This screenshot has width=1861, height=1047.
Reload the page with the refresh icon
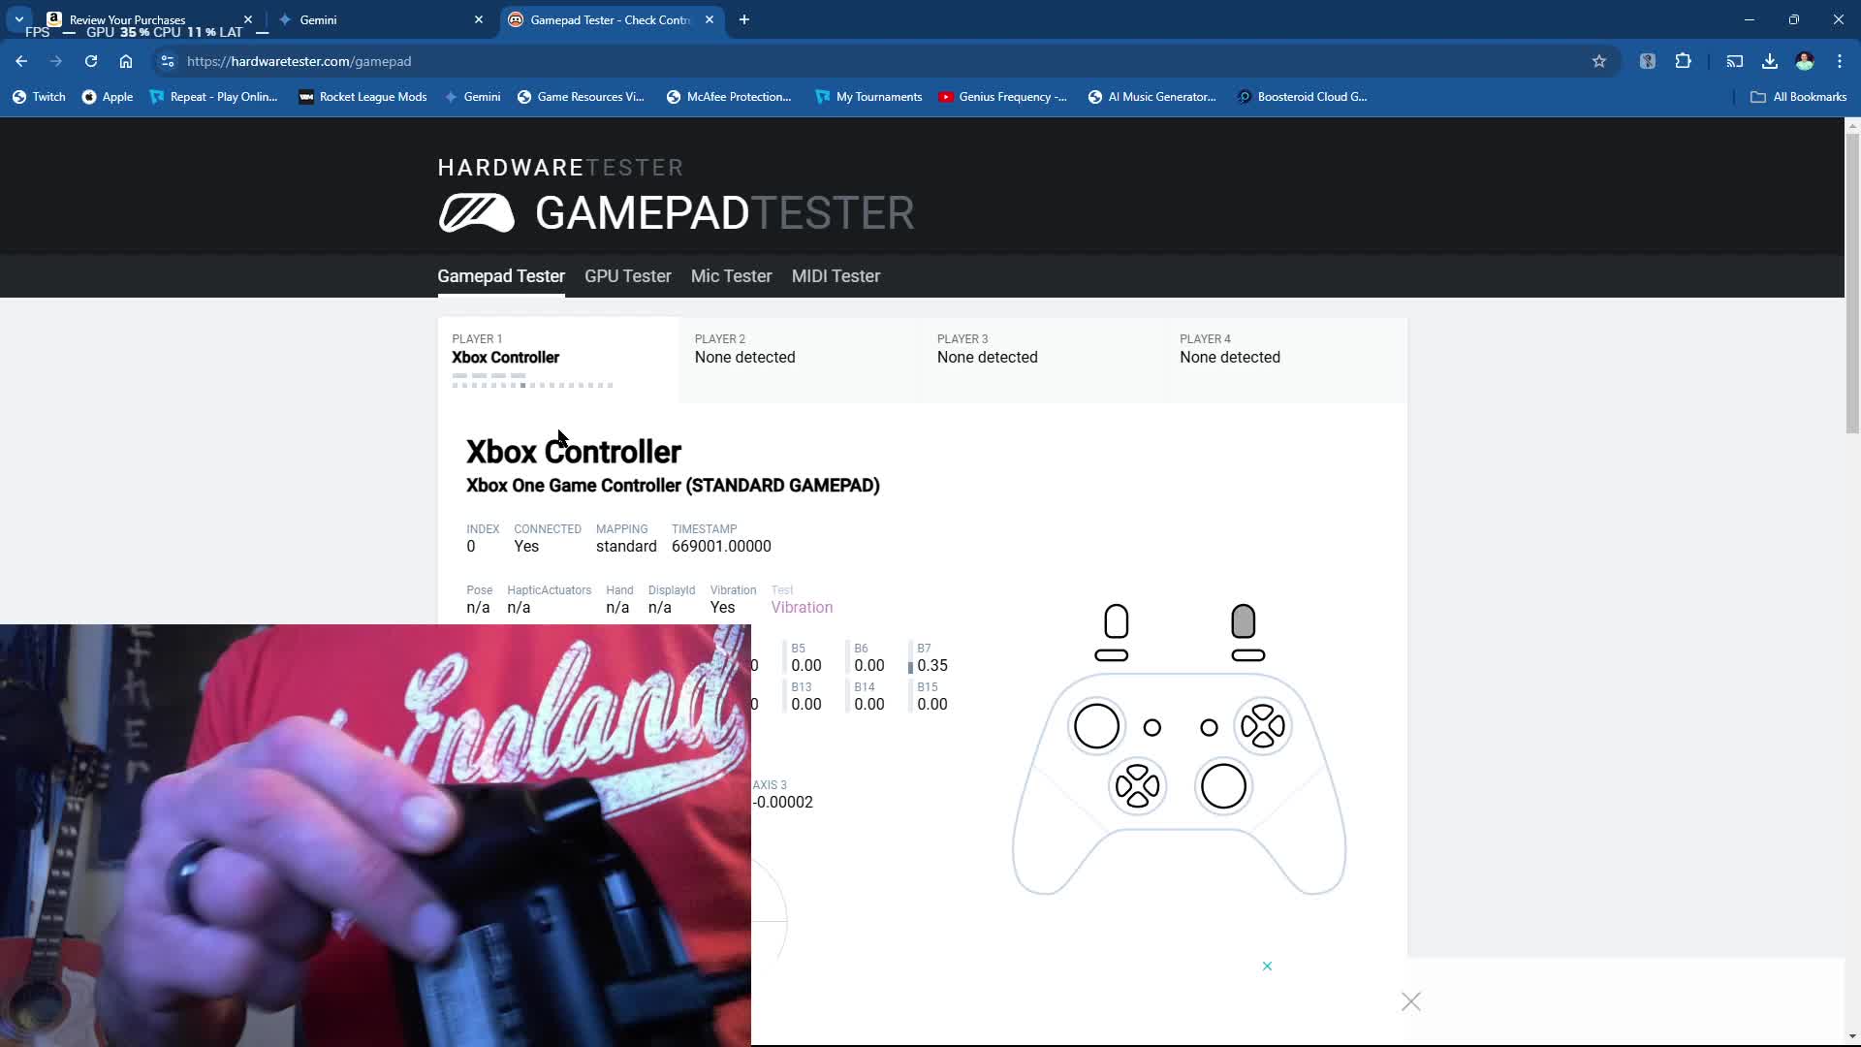[x=91, y=61]
